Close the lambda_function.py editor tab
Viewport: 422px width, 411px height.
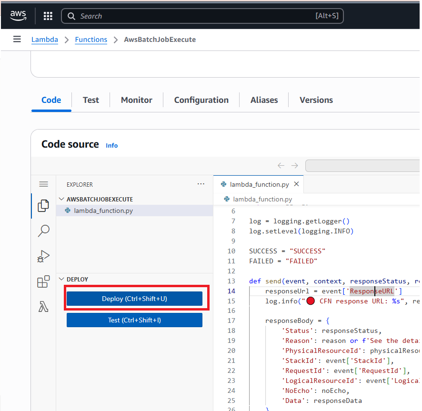(296, 184)
